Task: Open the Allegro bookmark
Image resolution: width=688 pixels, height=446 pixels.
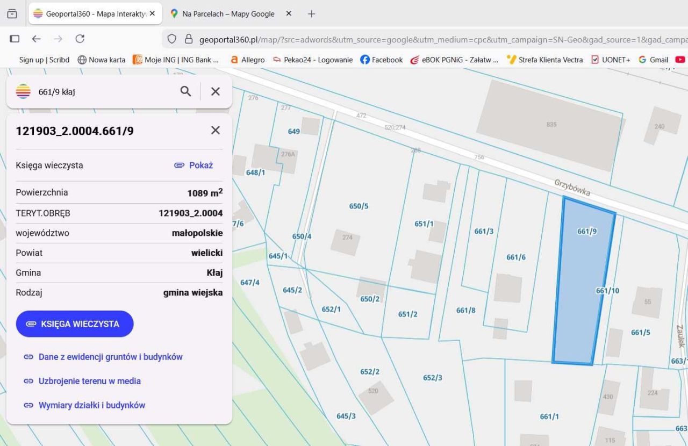Action: pos(248,60)
